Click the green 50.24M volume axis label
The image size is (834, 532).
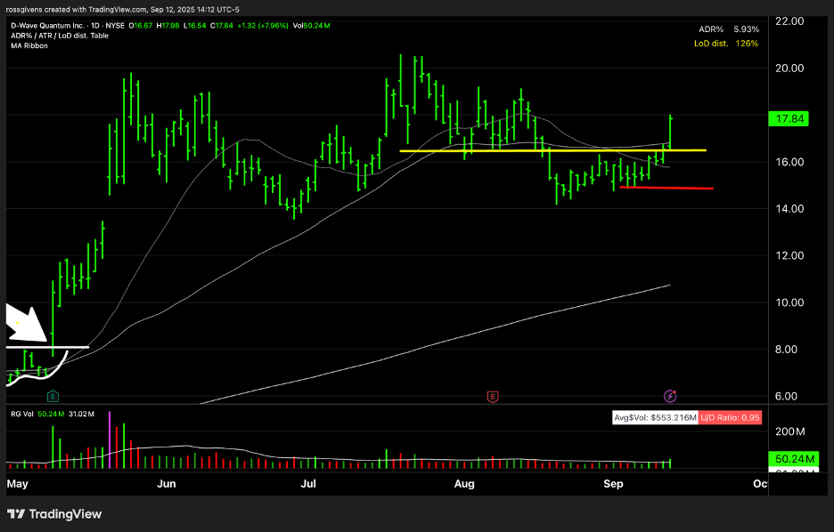788,459
